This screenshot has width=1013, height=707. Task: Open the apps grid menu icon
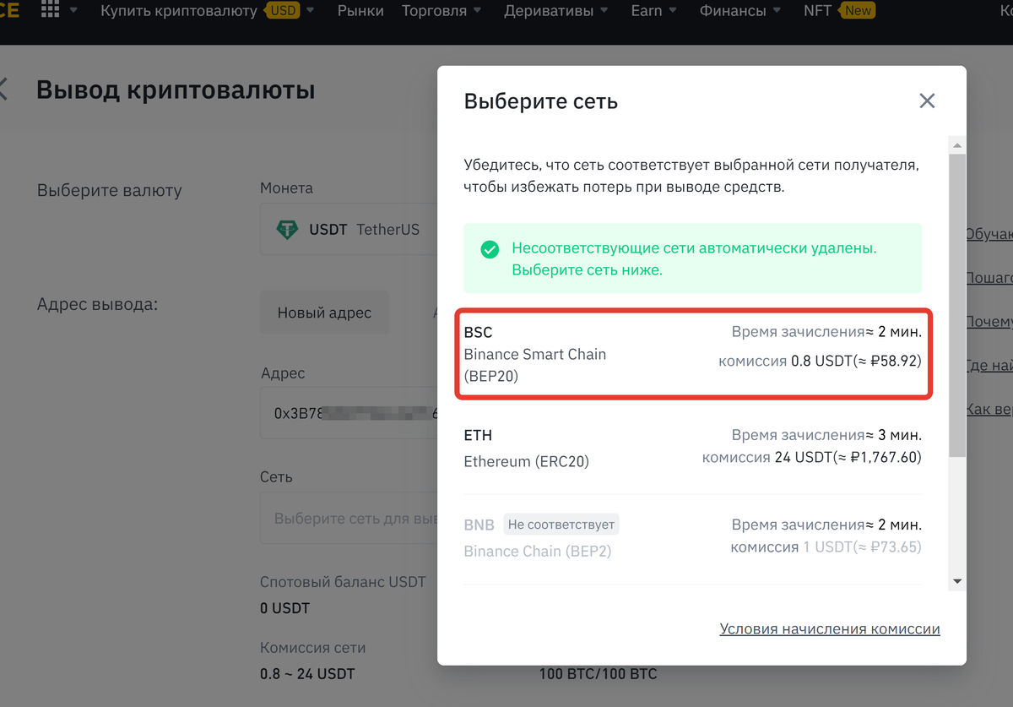[51, 11]
